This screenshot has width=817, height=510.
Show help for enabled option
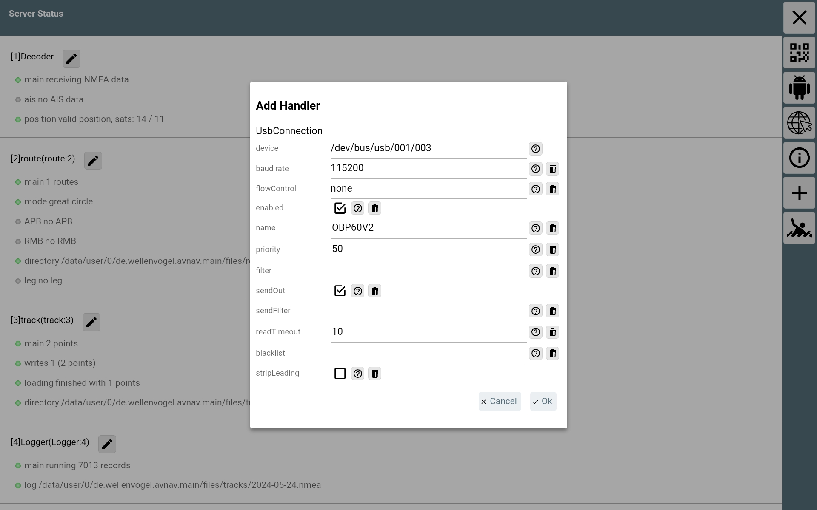(357, 208)
